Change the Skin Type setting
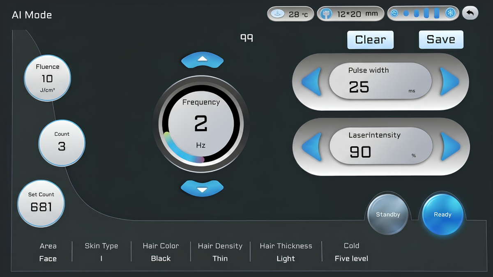Screen dimensions: 493x277 tap(101, 252)
